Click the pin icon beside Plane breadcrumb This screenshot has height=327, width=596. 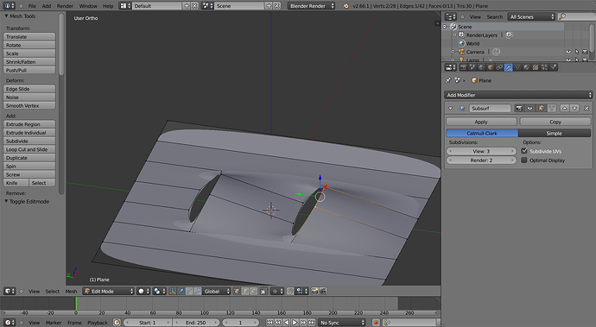448,80
